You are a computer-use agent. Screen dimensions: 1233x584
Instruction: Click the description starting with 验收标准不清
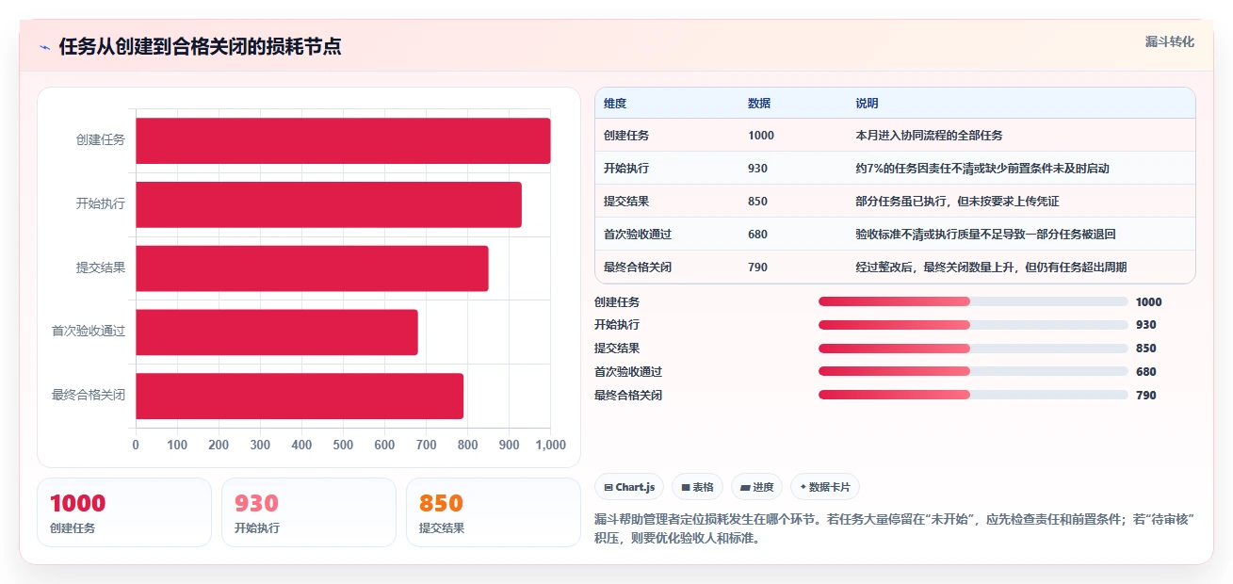click(985, 235)
